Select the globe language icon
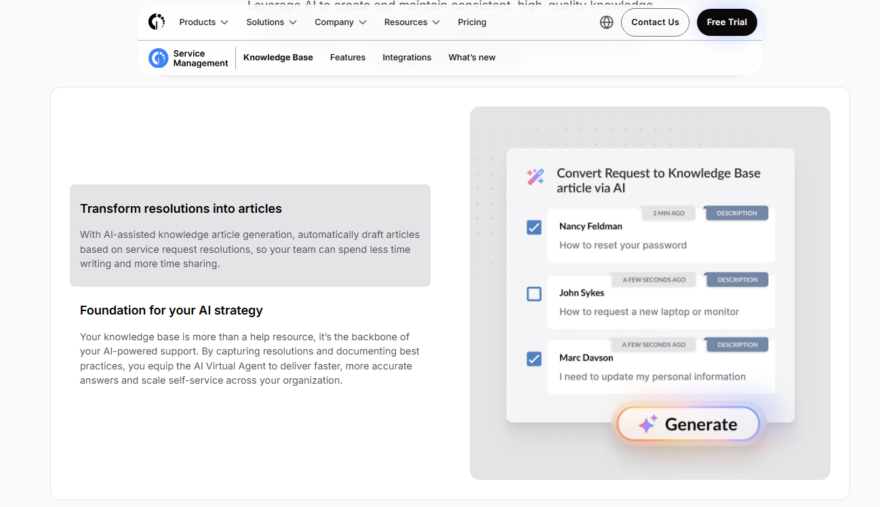 pos(607,22)
